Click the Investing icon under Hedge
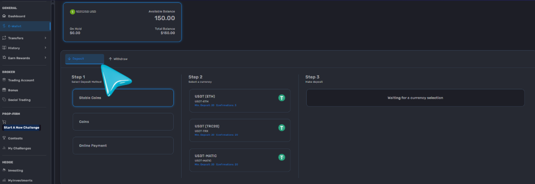Screen dimensions: 535x184 pyautogui.click(x=4, y=170)
